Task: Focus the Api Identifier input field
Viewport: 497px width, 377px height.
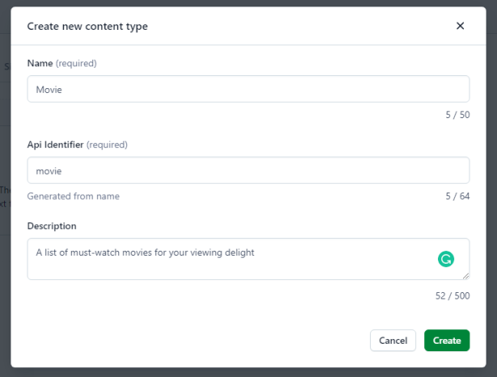Action: [x=248, y=171]
